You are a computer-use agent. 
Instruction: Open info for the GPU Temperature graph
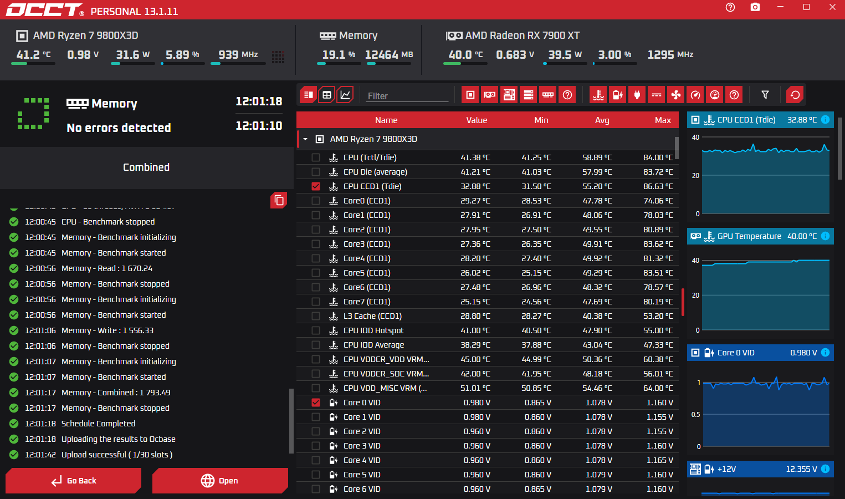tap(825, 236)
